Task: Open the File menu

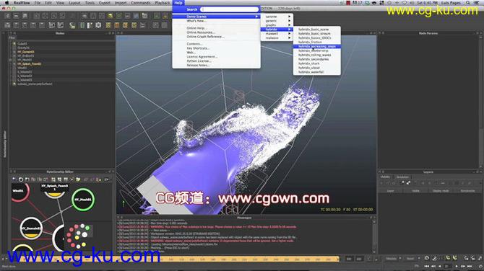Action: (x=38, y=3)
